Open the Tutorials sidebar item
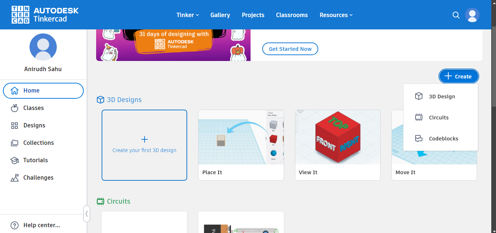496x233 pixels. [x=35, y=160]
